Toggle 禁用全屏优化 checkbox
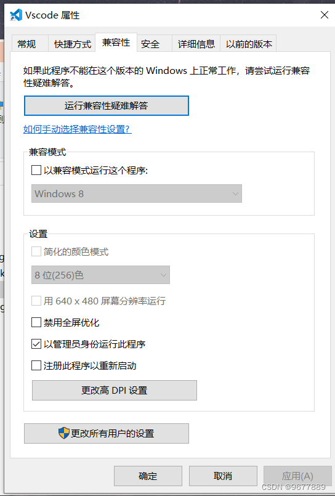 (36, 323)
